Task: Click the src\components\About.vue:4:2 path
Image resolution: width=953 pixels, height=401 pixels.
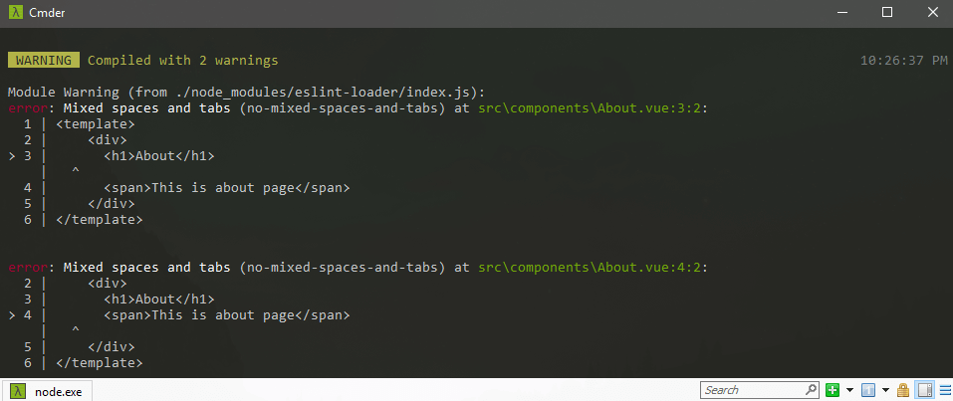Action: click(592, 268)
